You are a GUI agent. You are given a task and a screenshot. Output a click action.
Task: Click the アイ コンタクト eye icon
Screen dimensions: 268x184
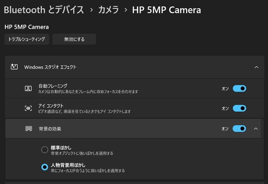[28, 108]
